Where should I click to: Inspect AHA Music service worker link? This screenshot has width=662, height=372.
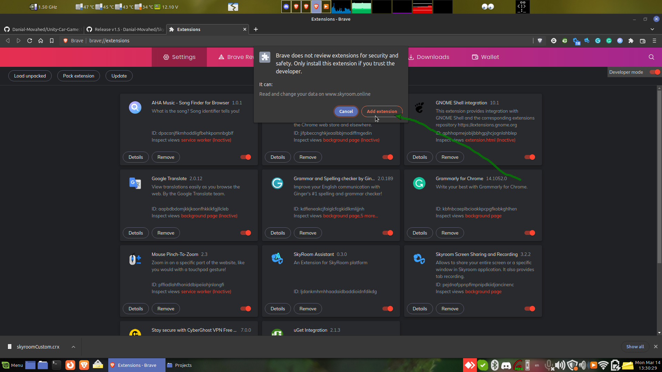click(x=206, y=140)
